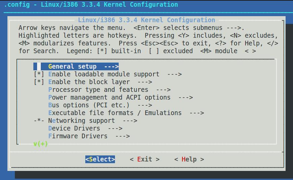This screenshot has height=180, width=293.
Task: Open the Firmware Drivers submenu
Action: 89,136
